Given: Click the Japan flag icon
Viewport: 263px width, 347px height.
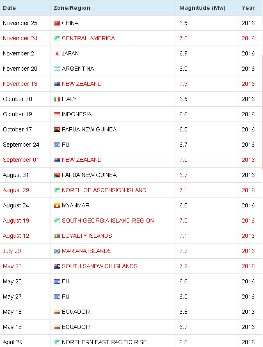Looking at the screenshot, I should click(x=57, y=53).
